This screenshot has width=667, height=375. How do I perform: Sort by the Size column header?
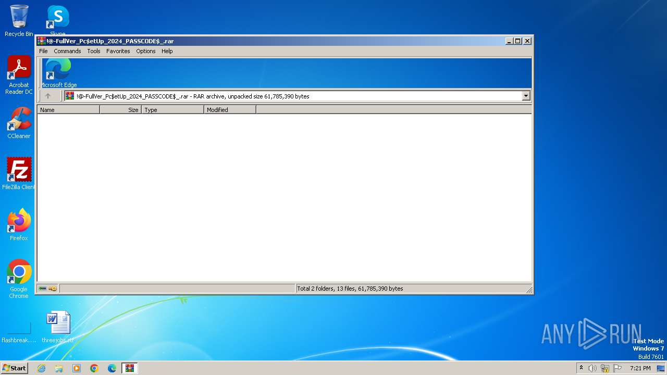tap(120, 110)
